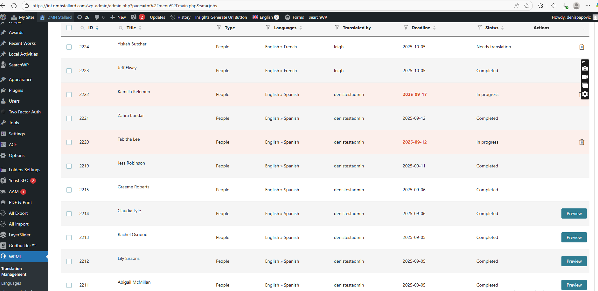This screenshot has width=598, height=291.
Task: Click the browser refresh icon
Action: [14, 6]
